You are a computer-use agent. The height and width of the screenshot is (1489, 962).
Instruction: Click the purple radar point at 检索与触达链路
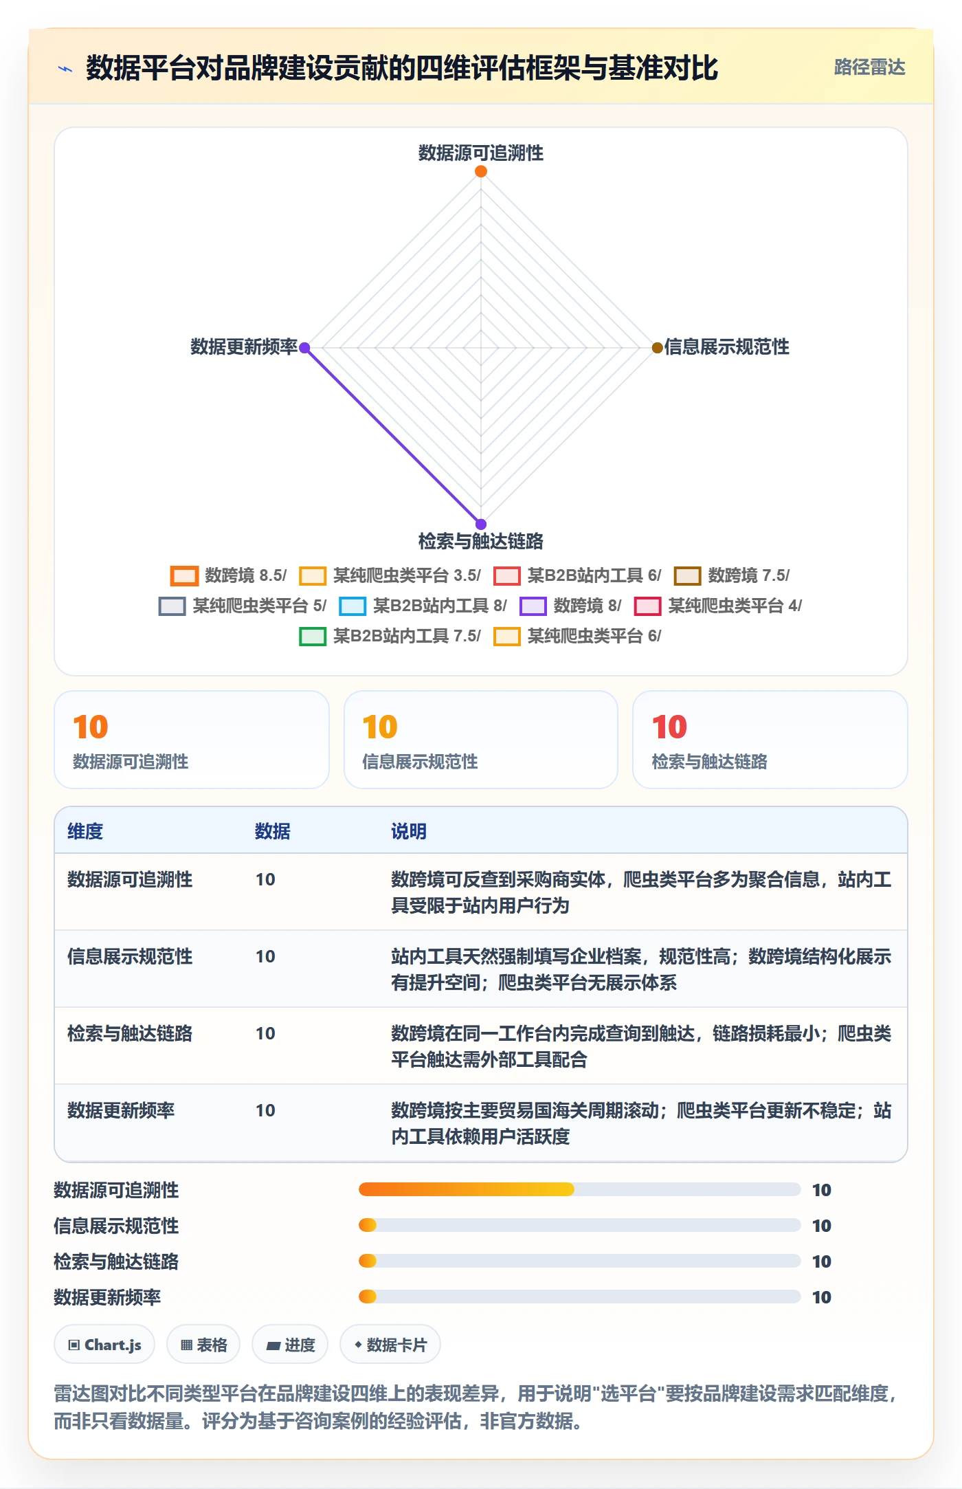tap(481, 524)
